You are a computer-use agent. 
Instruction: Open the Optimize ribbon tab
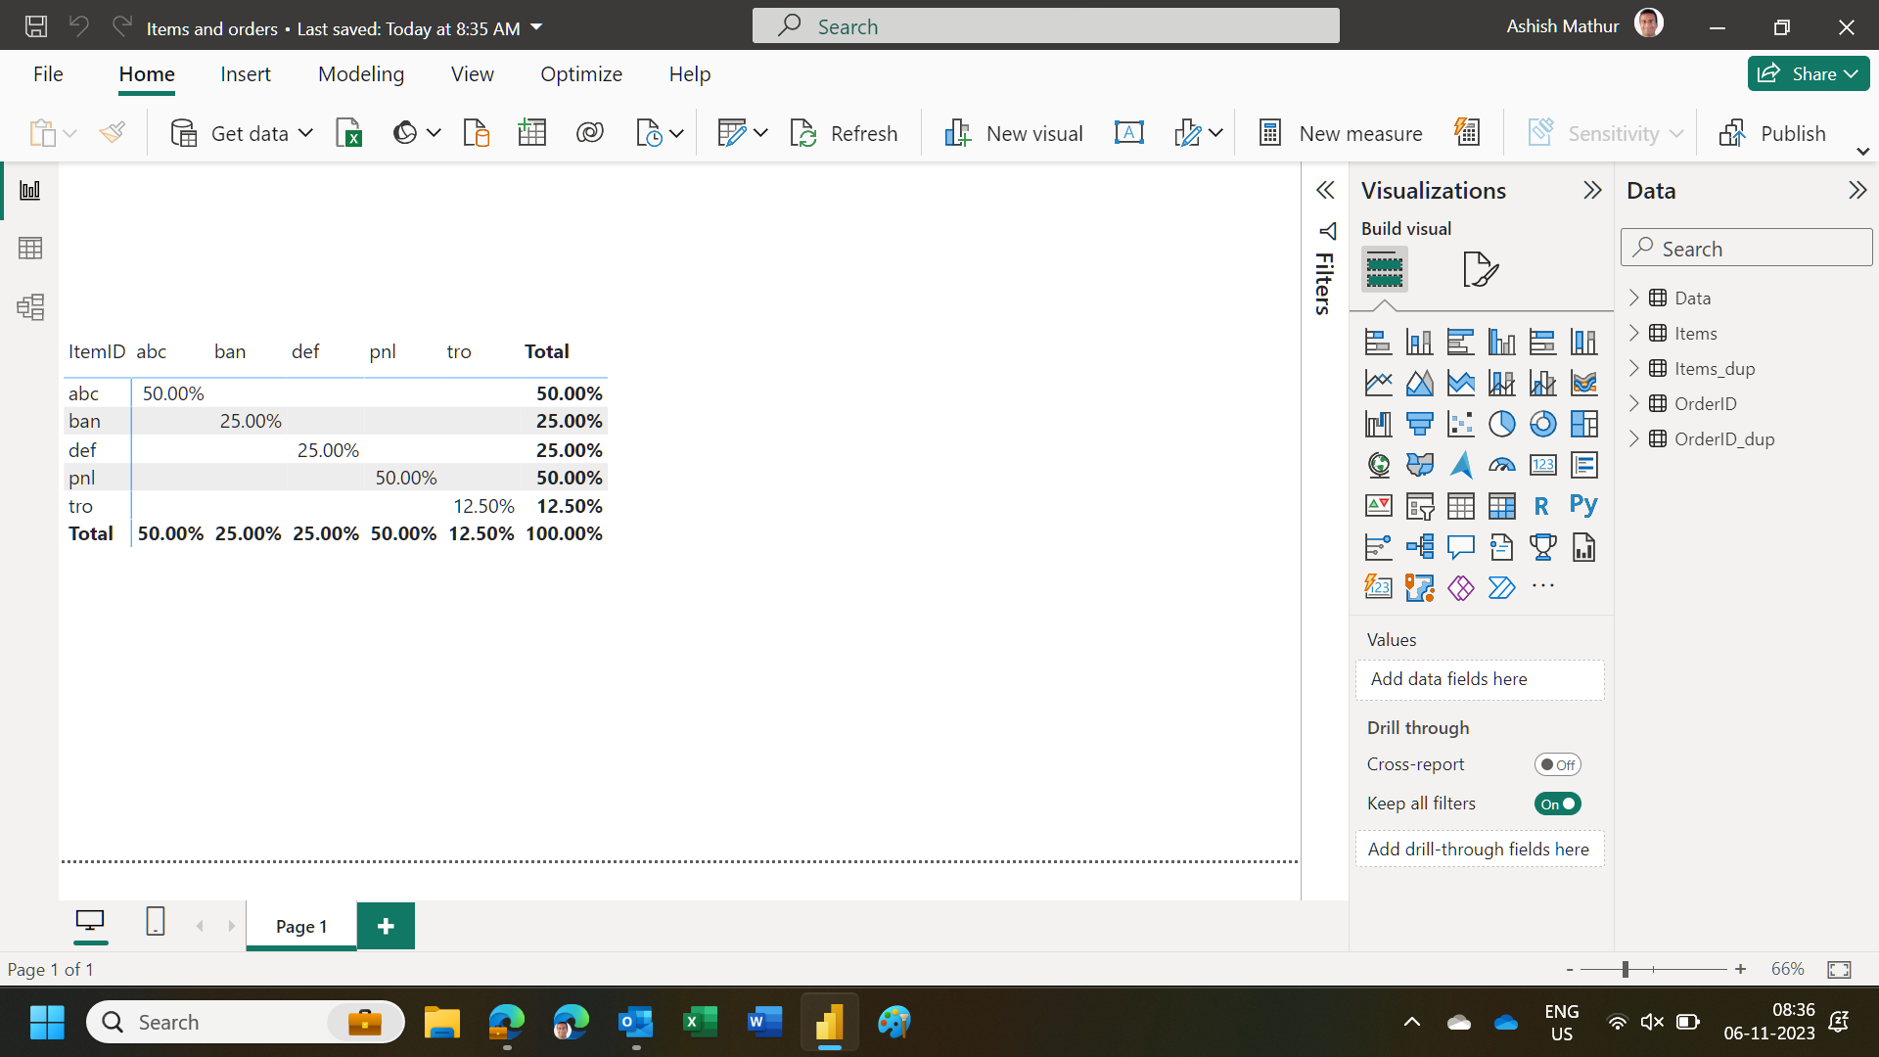581,74
